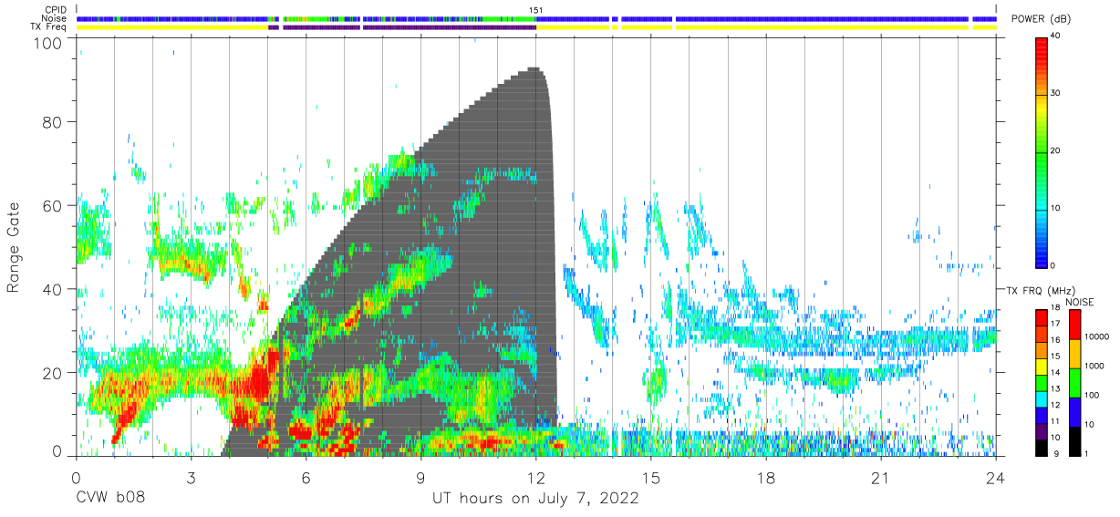Image resolution: width=1120 pixels, height=517 pixels.
Task: Click x-axis tick label '24'
Action: [x=996, y=478]
